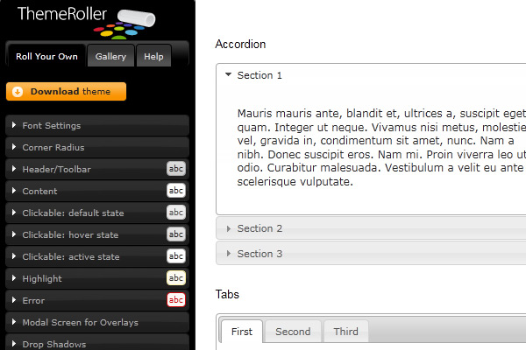Select the Second tab in the Tabs demo
This screenshot has width=526, height=350.
click(x=293, y=332)
